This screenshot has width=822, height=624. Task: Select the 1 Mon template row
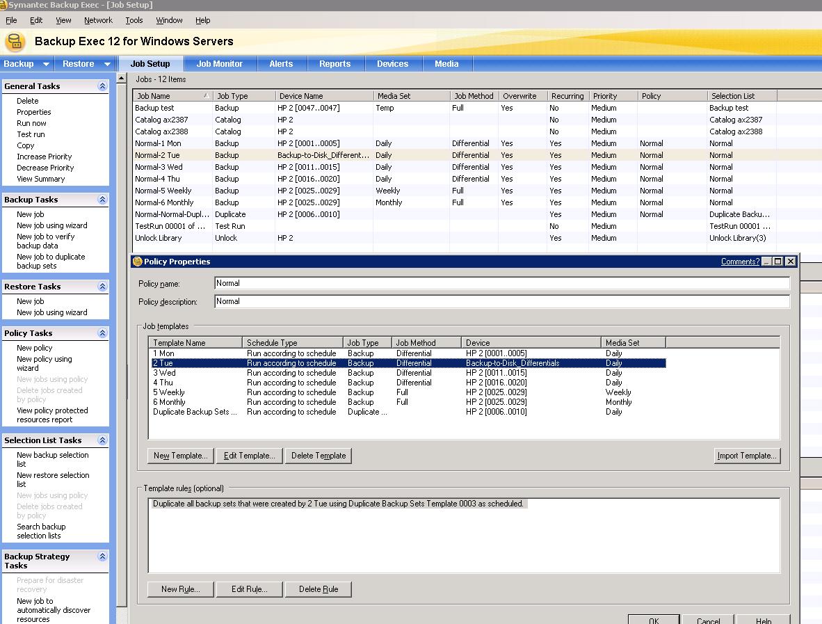[x=409, y=353]
